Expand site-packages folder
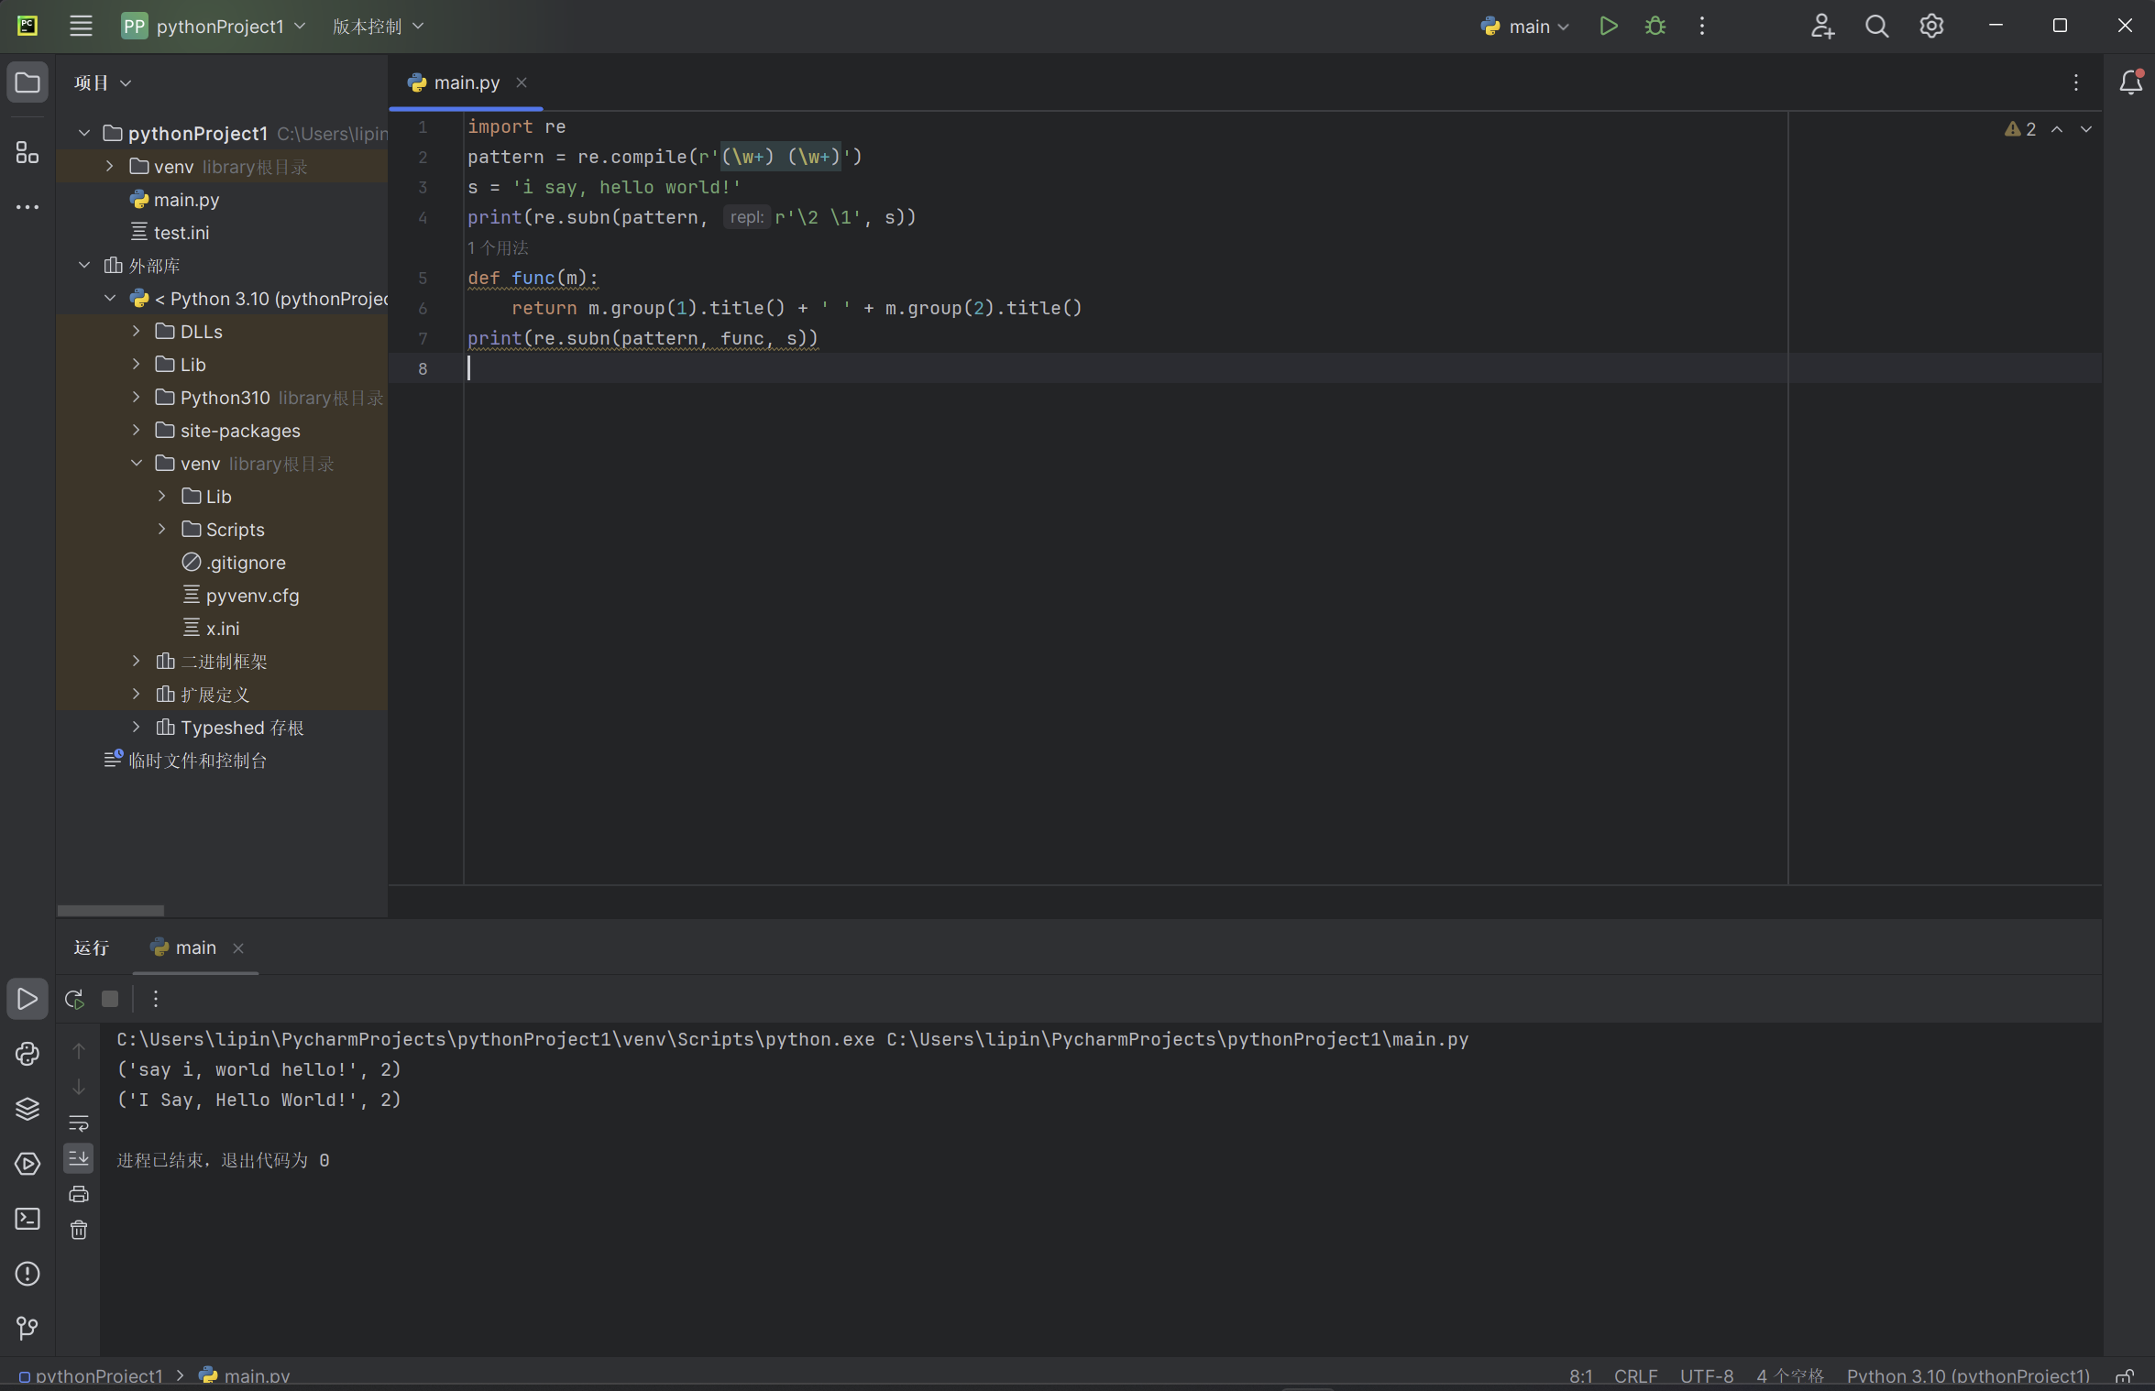 pyautogui.click(x=136, y=431)
